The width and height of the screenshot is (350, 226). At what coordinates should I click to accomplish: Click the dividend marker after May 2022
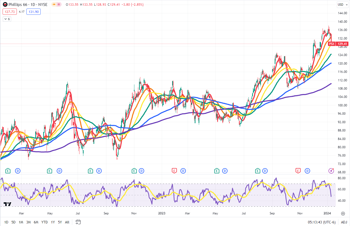[x=59, y=171]
